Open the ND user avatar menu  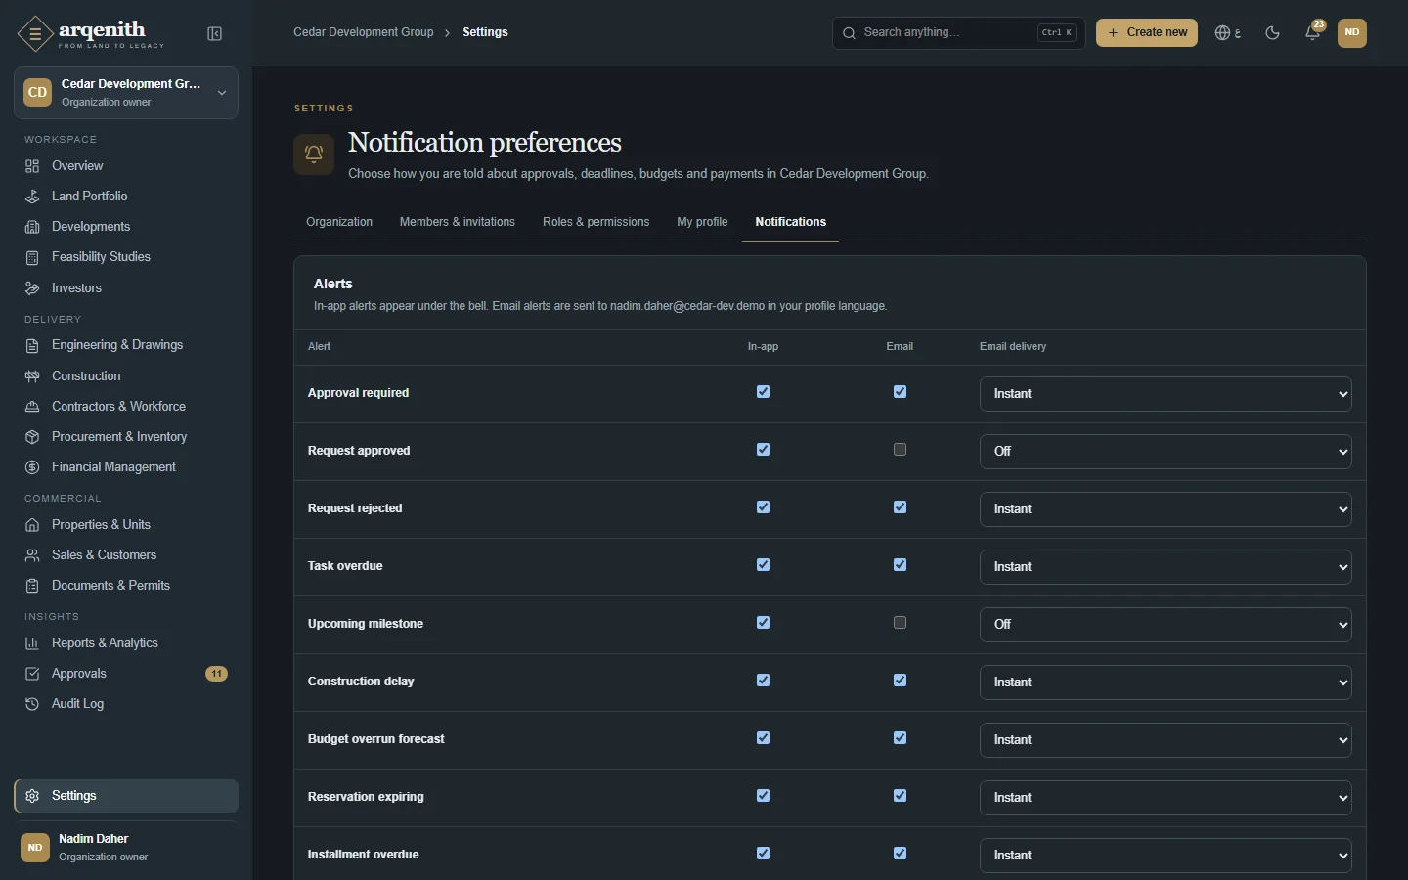pyautogui.click(x=1352, y=33)
